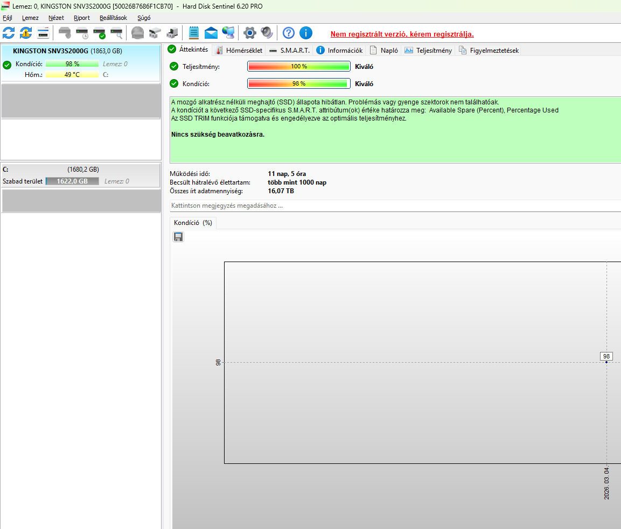Click the 98 % progress bar labelled Kiváló
621x529 pixels.
tap(299, 83)
